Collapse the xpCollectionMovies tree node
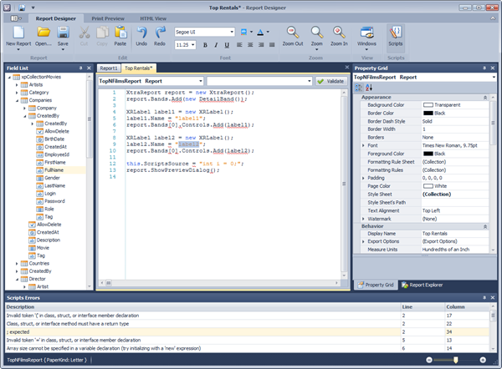 [x=9, y=77]
